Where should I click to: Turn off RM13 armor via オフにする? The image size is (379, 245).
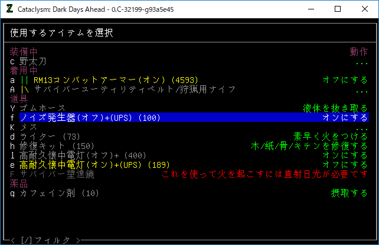pos(345,80)
